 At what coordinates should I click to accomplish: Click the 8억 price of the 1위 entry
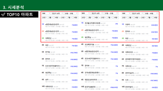pos(117,24)
